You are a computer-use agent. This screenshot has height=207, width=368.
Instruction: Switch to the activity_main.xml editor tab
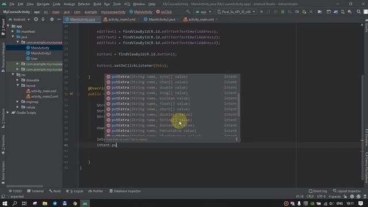(201, 20)
